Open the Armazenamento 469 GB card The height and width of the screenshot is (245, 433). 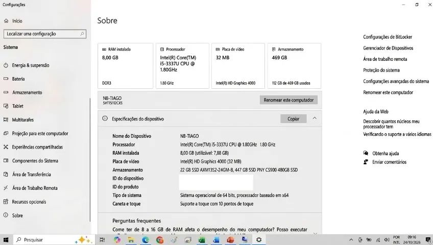click(295, 66)
